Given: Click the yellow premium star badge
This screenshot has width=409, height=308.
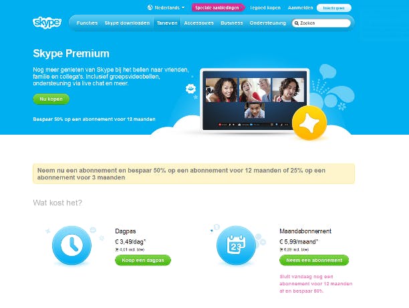Looking at the screenshot, I should click(309, 123).
